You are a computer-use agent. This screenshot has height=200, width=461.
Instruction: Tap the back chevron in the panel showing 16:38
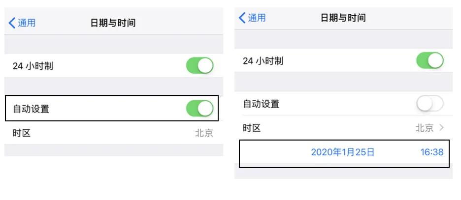242,18
